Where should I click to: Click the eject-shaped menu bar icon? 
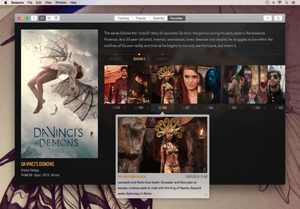[x=274, y=3]
